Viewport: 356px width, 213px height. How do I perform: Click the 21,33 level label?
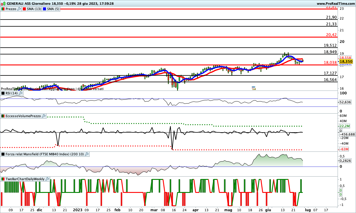coord(331,24)
